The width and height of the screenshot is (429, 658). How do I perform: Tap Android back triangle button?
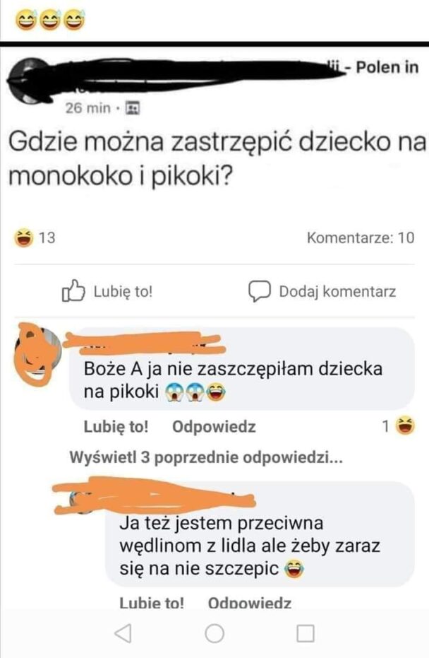tap(123, 633)
